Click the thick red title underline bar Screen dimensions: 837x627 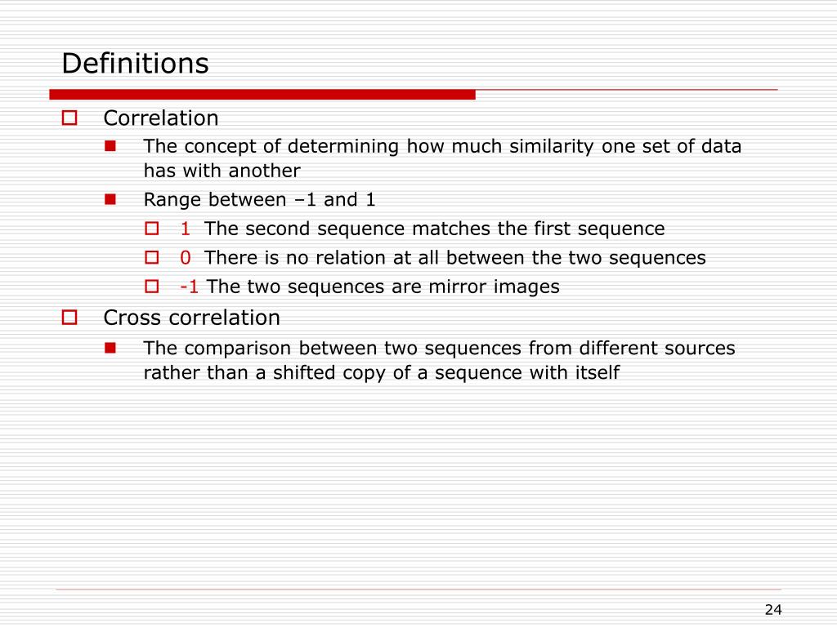262,95
